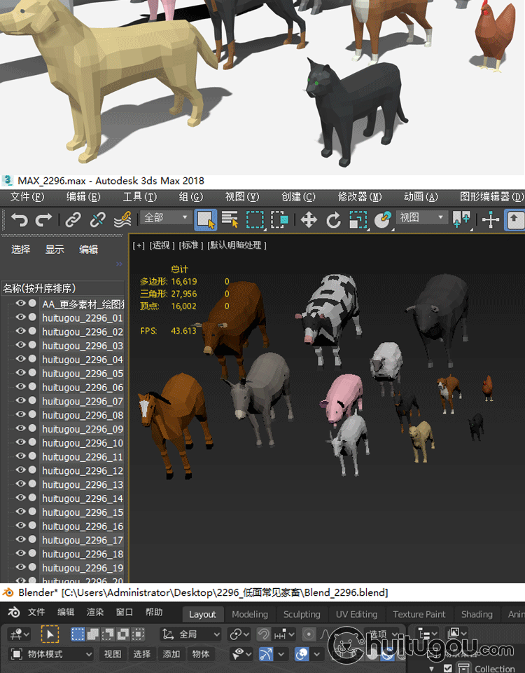Click the Redo arrow in 3ds Max toolbar
The image size is (525, 673).
point(43,220)
